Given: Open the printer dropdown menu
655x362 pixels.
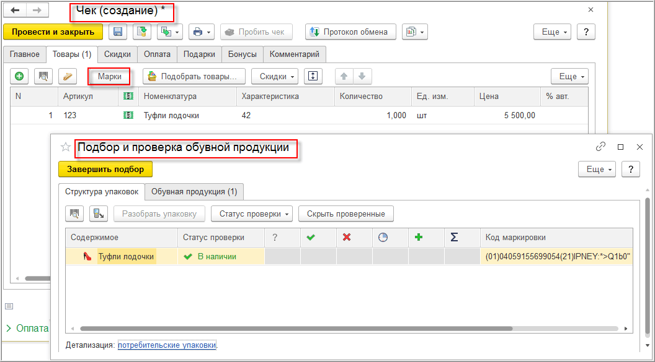Looking at the screenshot, I should (202, 32).
